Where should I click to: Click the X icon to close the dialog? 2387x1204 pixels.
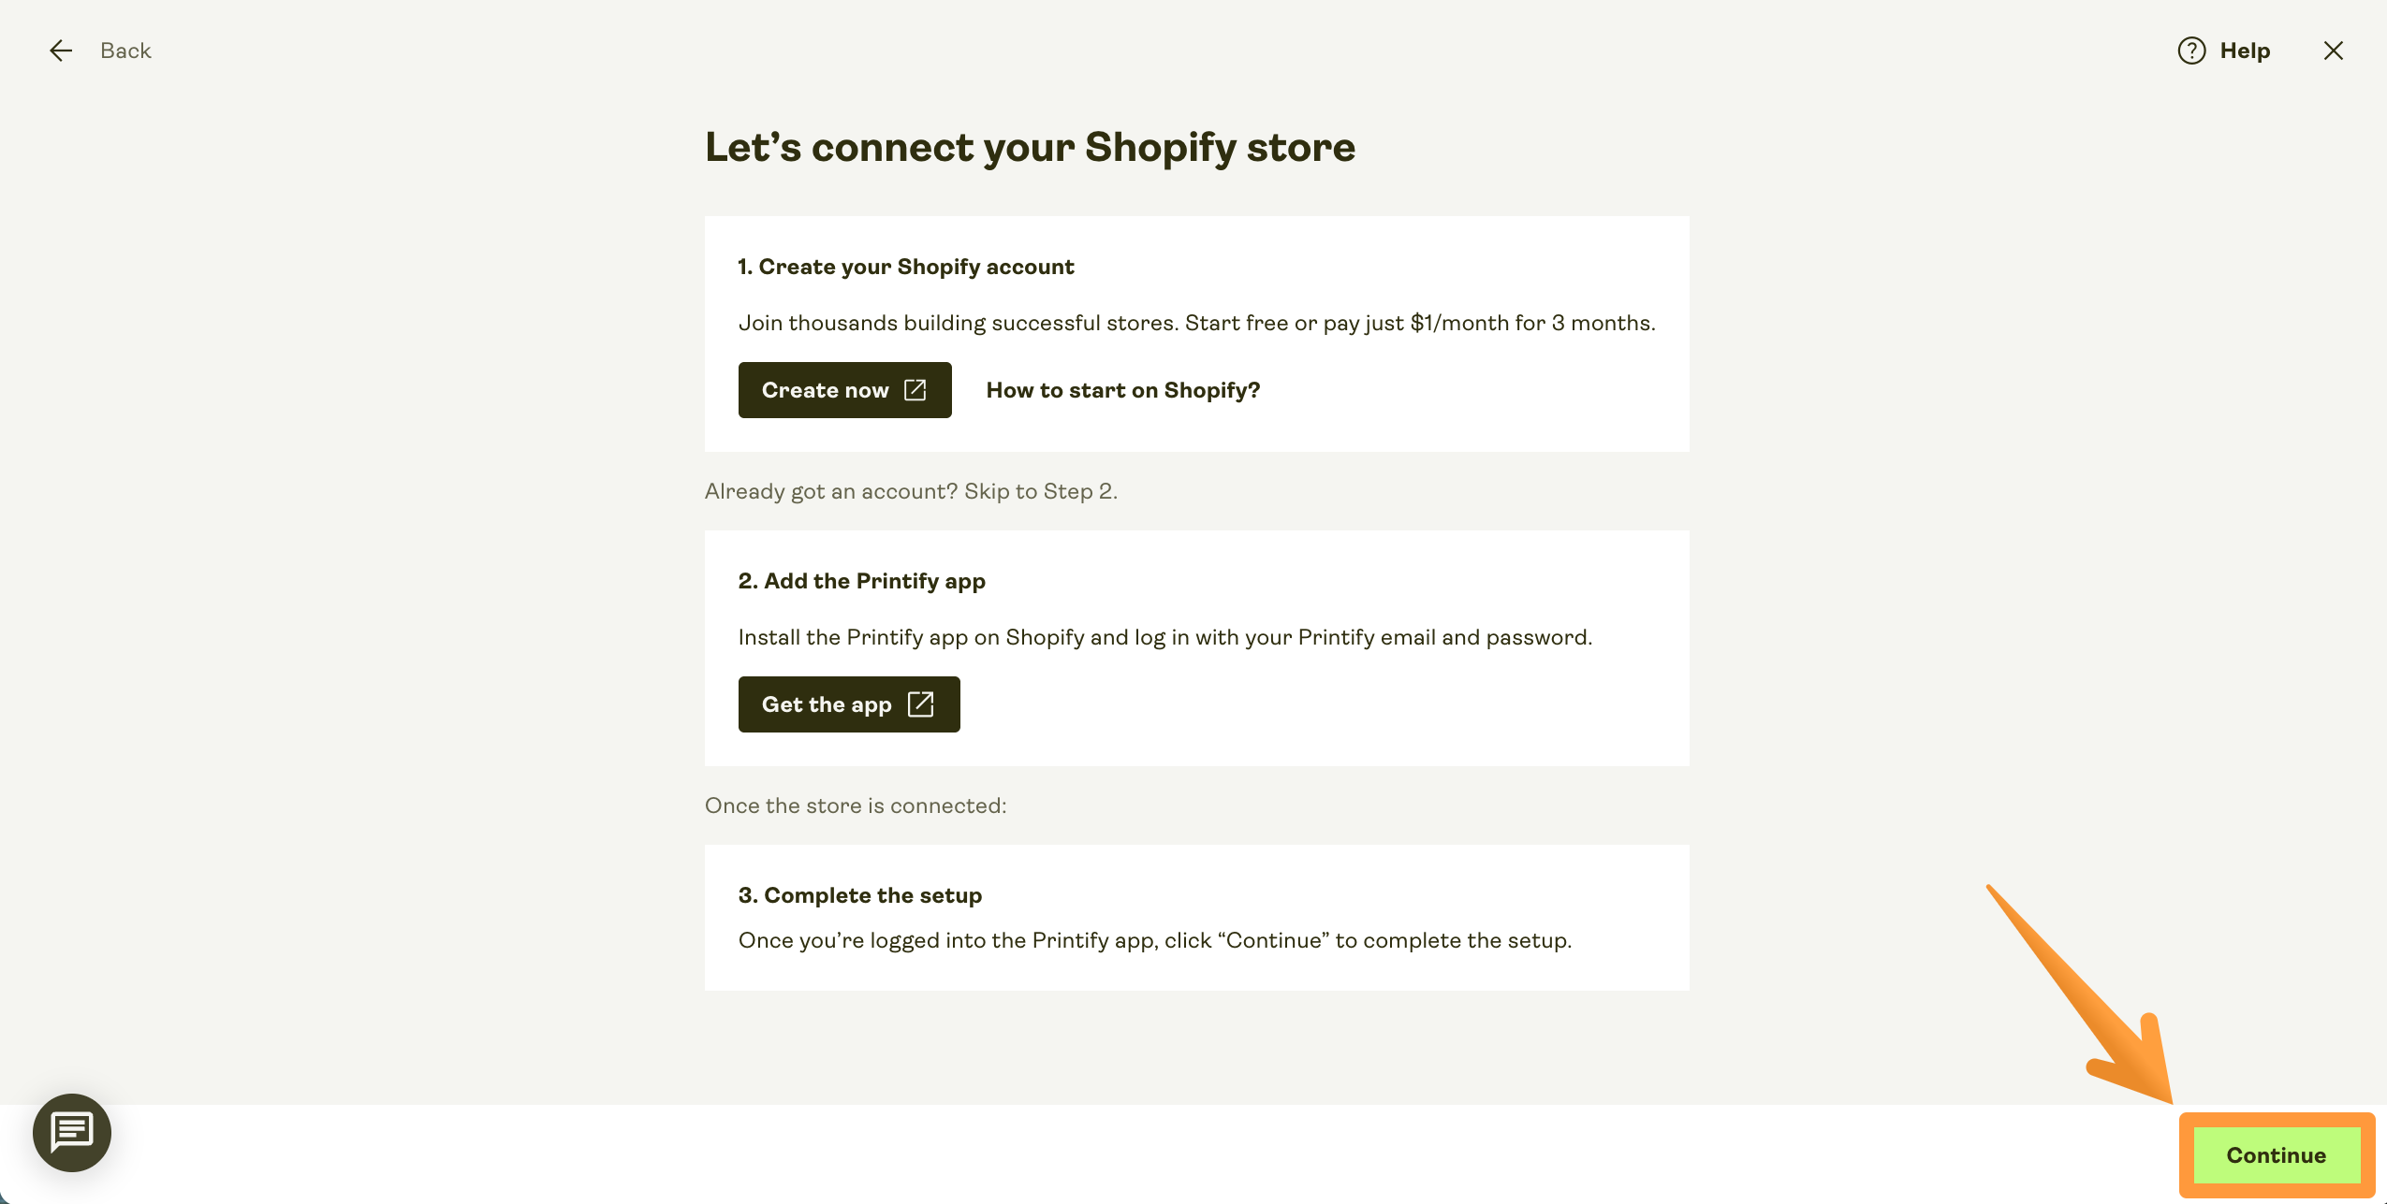pyautogui.click(x=2334, y=51)
